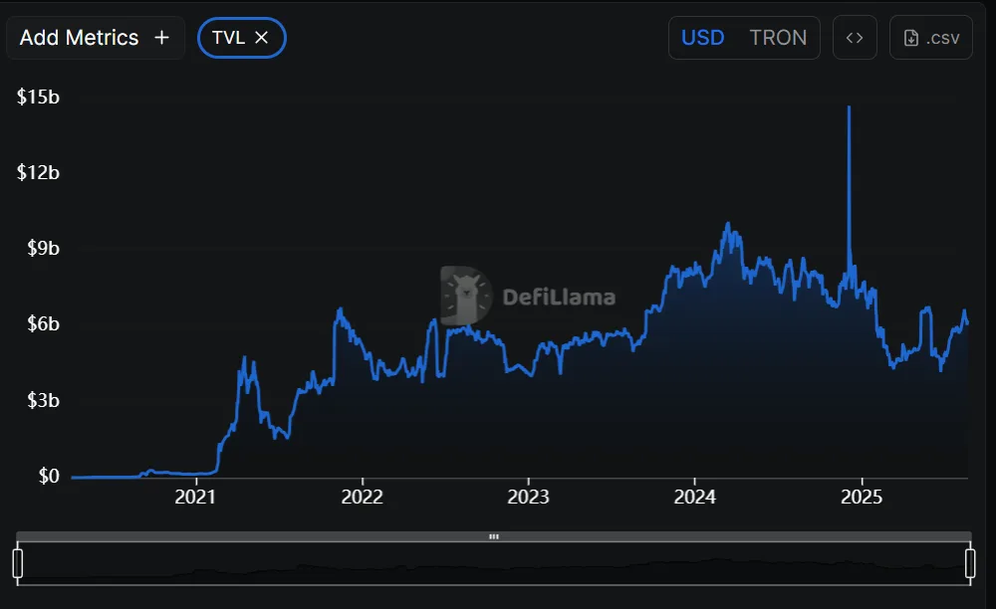Click the download icon beside .csv
The height and width of the screenshot is (609, 996).
(910, 38)
